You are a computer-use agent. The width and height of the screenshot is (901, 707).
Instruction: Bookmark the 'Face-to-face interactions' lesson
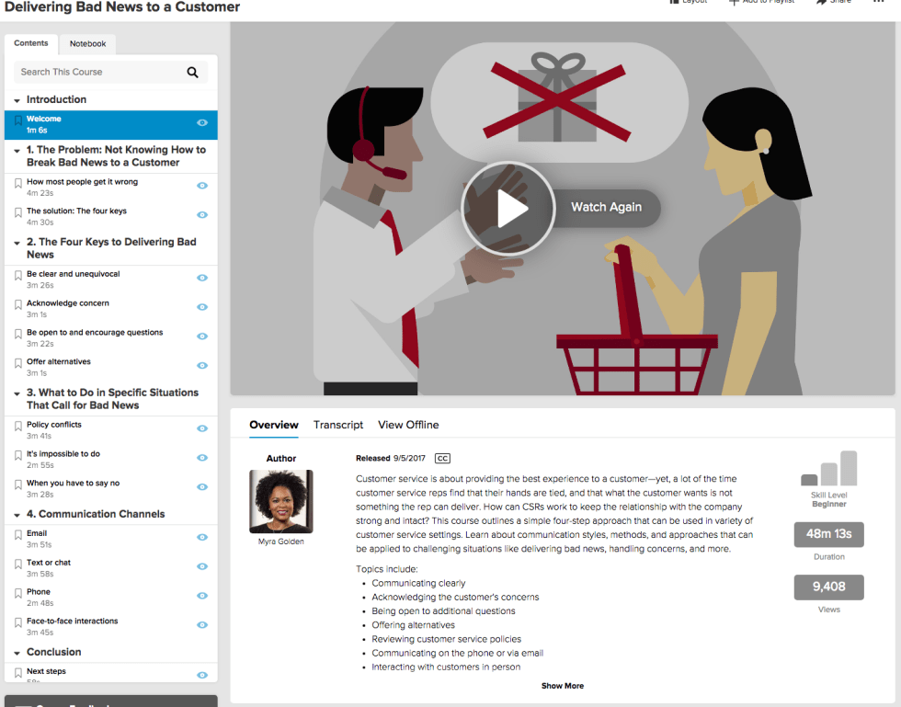pos(17,622)
